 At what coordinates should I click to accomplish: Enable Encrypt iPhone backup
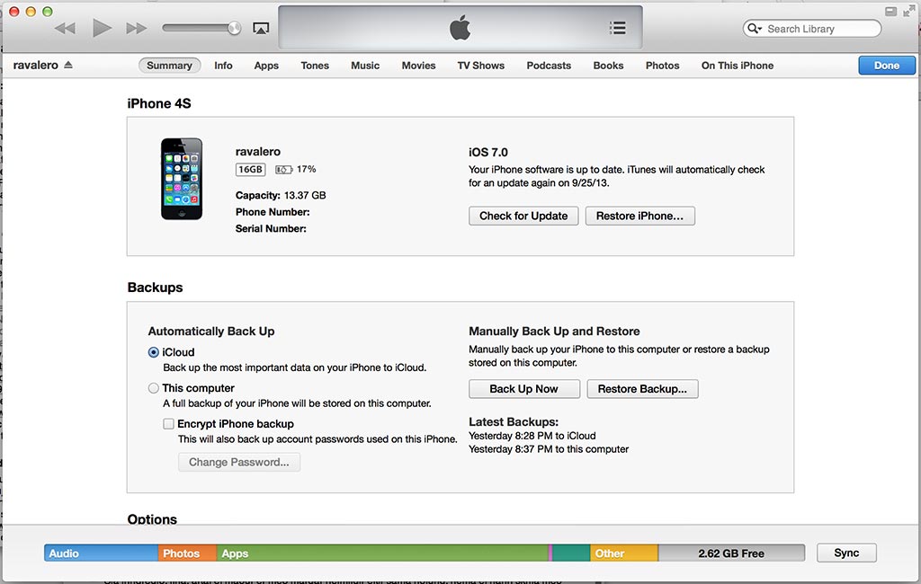tap(168, 423)
